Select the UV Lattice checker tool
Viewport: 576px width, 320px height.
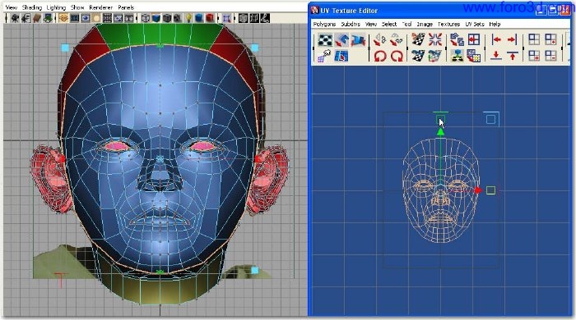(325, 40)
